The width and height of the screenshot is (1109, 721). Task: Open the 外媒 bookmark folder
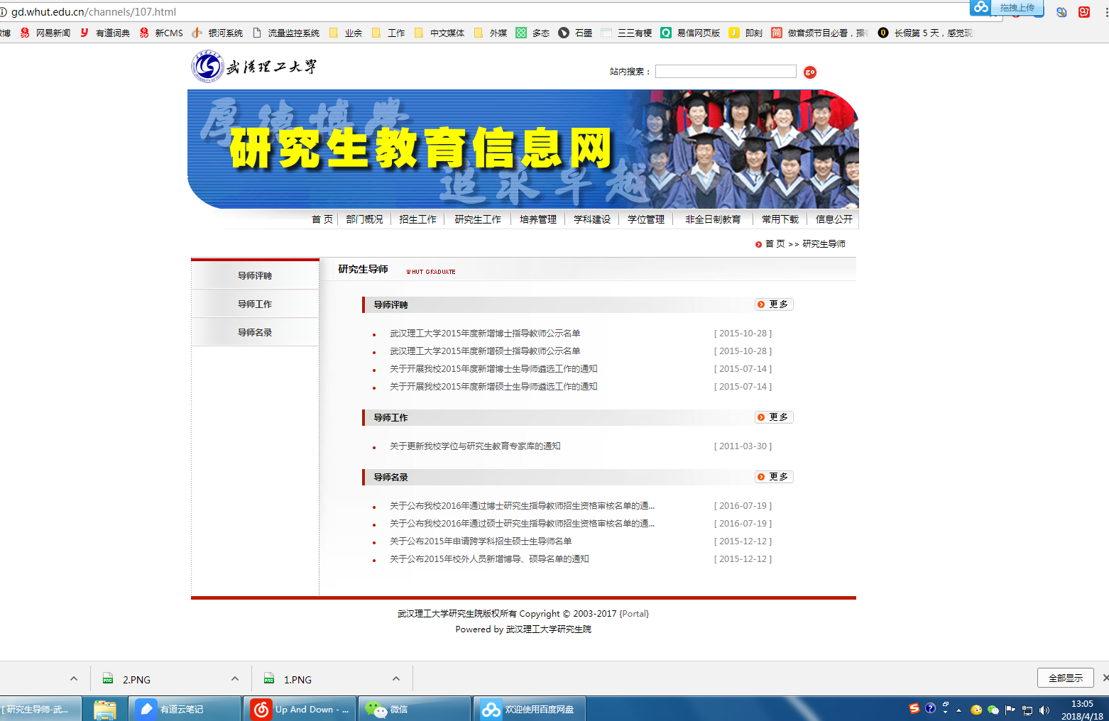pyautogui.click(x=491, y=33)
